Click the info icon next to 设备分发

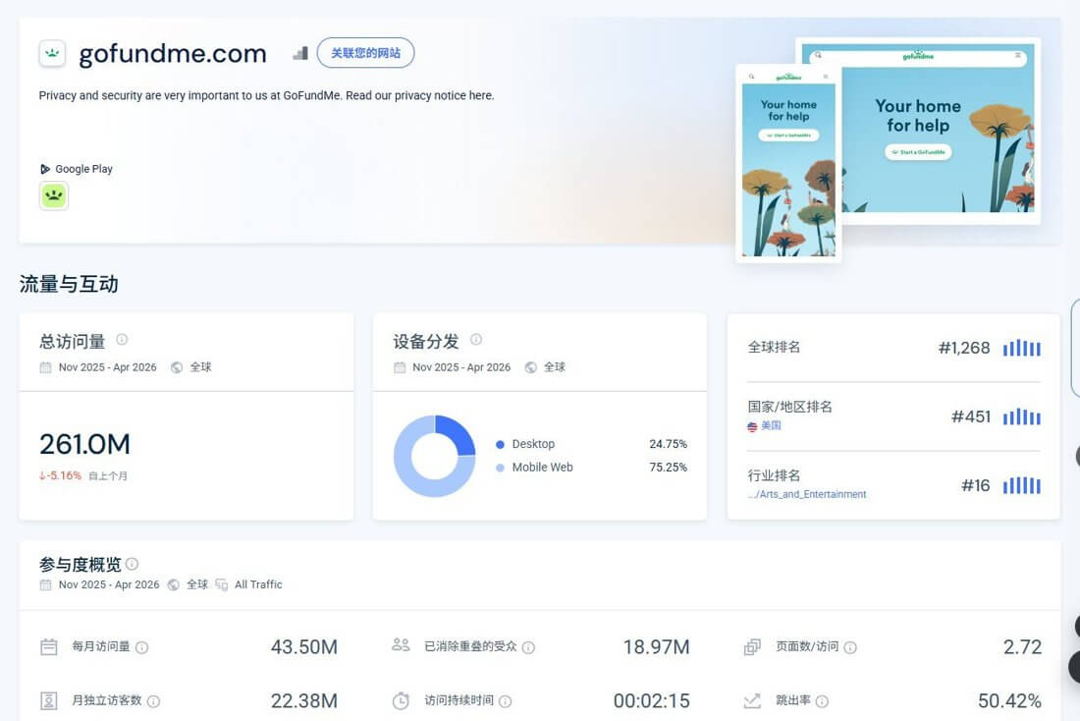(476, 339)
